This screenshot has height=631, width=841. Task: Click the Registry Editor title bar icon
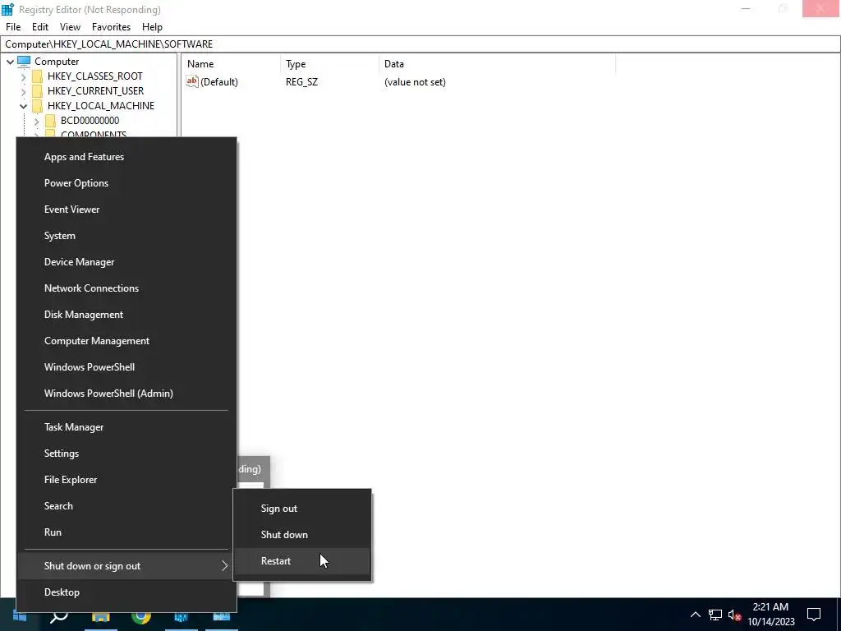coord(7,9)
